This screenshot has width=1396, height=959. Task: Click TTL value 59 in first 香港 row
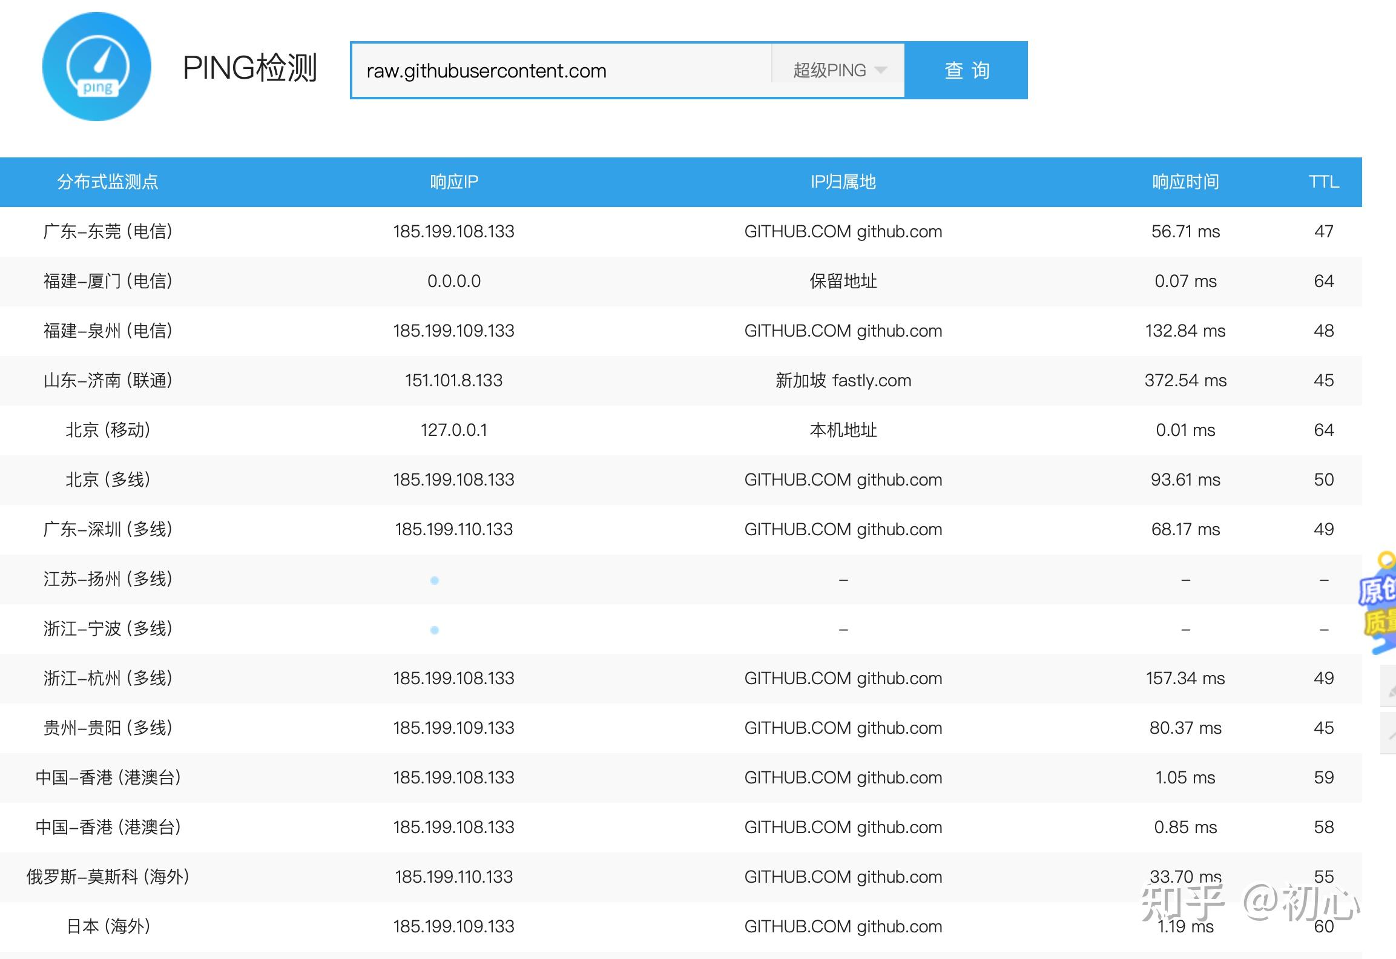[1324, 777]
